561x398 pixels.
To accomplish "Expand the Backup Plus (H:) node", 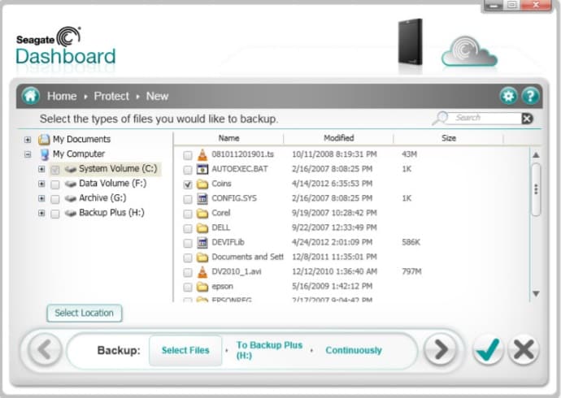I will 41,213.
